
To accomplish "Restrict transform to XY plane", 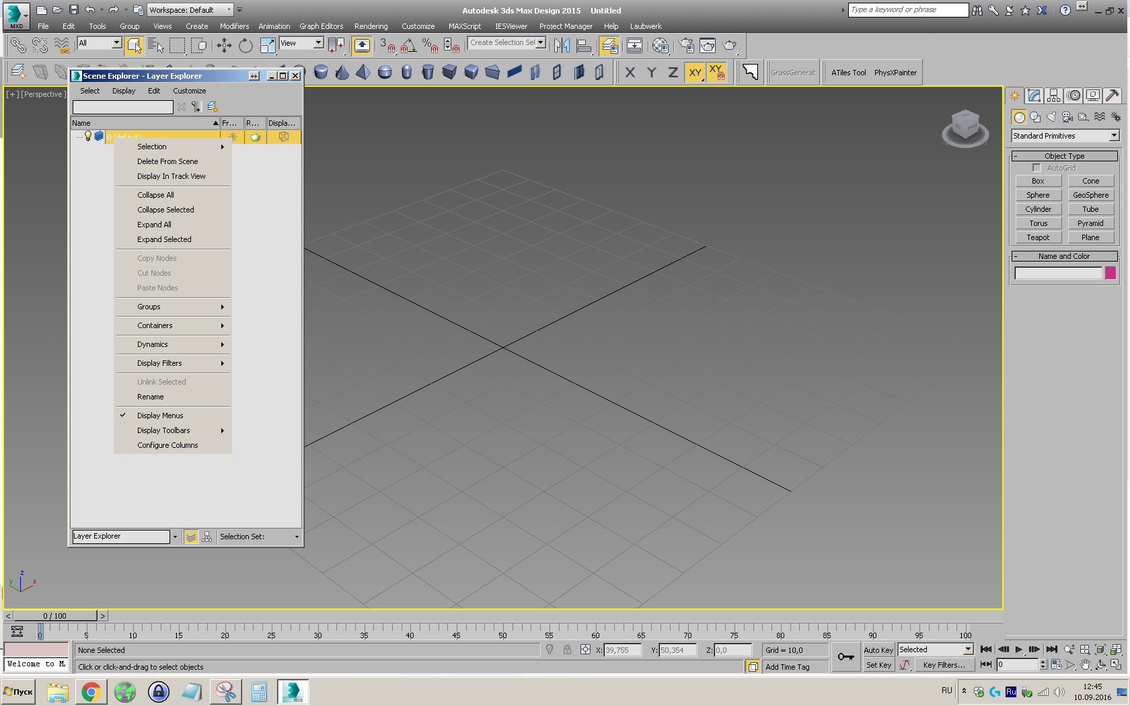I will tap(695, 73).
